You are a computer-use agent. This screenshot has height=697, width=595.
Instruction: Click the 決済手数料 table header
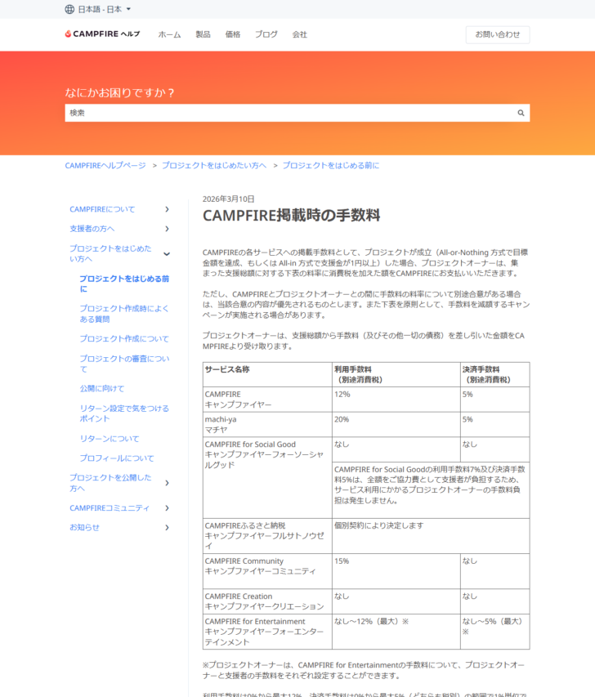(x=495, y=375)
